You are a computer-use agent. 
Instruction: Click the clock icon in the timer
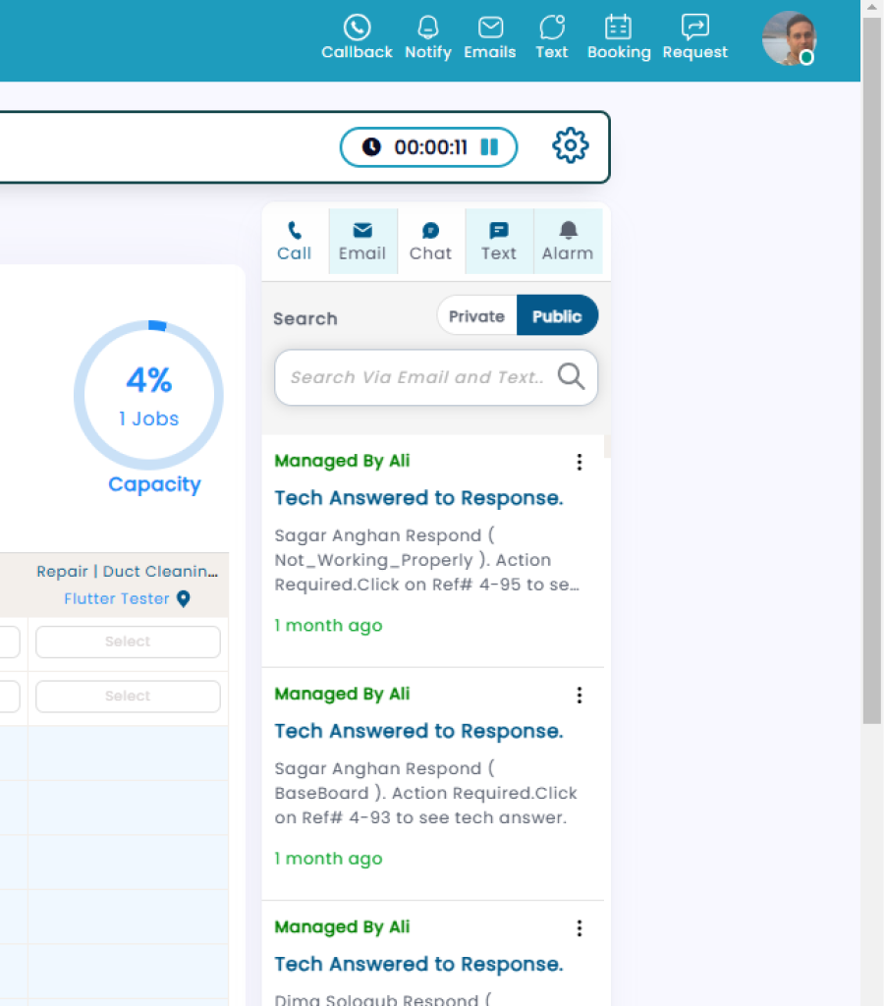coord(371,147)
